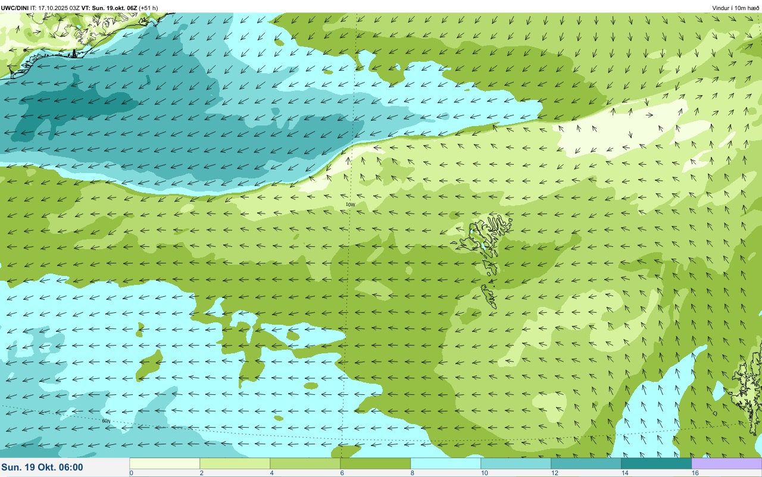
Task: Click the legend value '4'
Action: [x=271, y=473]
